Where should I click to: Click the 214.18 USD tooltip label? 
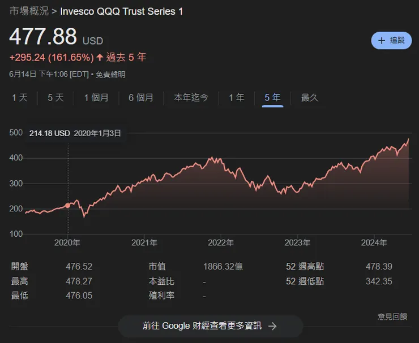pyautogui.click(x=49, y=133)
